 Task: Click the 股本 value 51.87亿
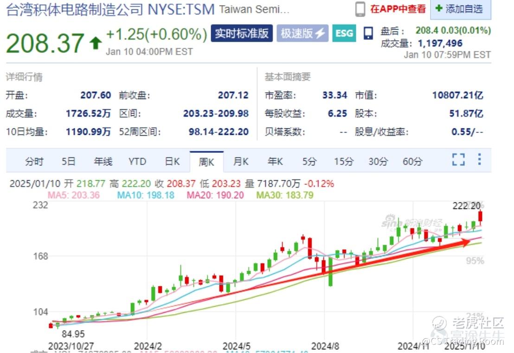point(466,113)
